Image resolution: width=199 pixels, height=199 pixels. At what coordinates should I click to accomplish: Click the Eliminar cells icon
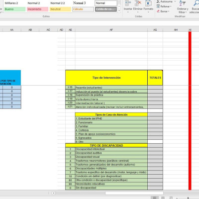(138, 3)
